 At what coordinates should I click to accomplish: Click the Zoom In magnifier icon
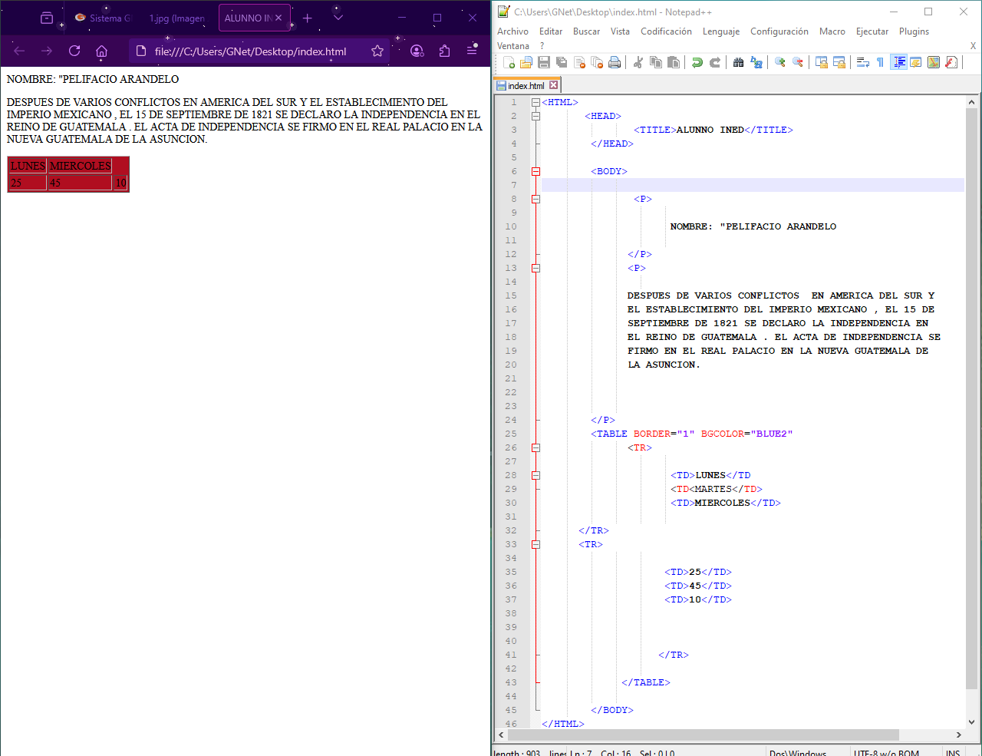tap(779, 62)
